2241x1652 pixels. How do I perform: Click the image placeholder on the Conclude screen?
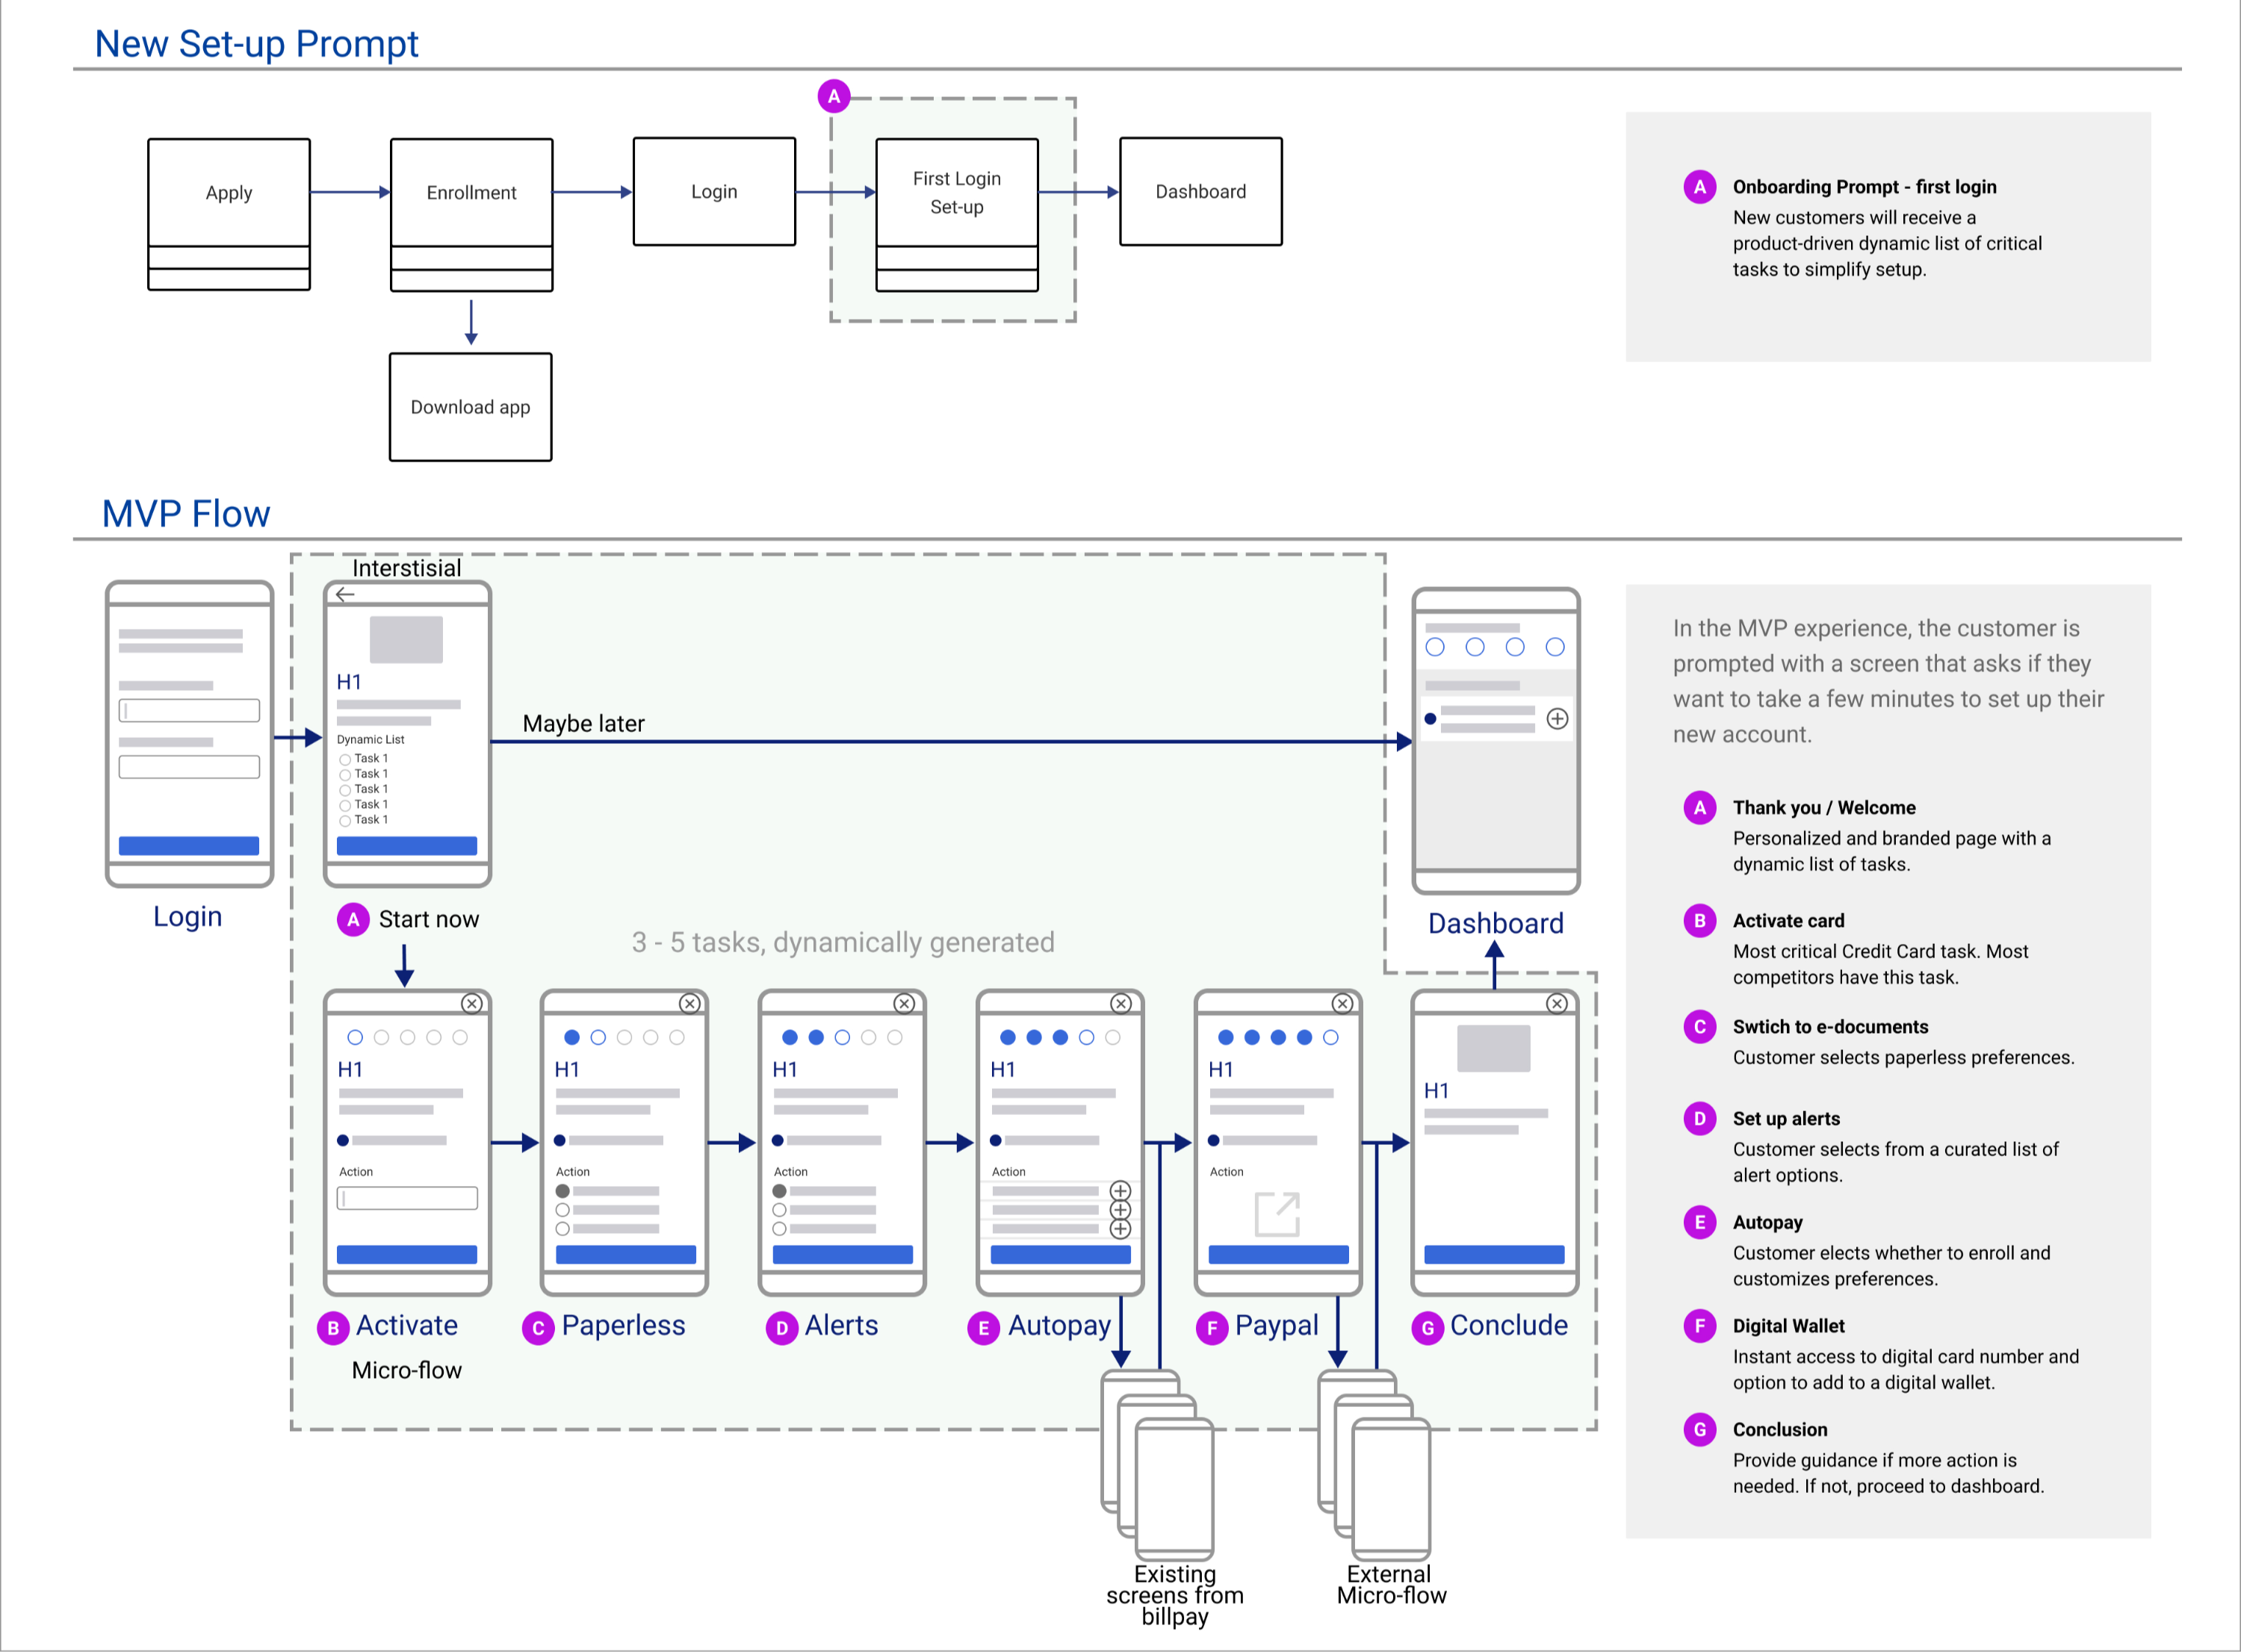click(1494, 1049)
